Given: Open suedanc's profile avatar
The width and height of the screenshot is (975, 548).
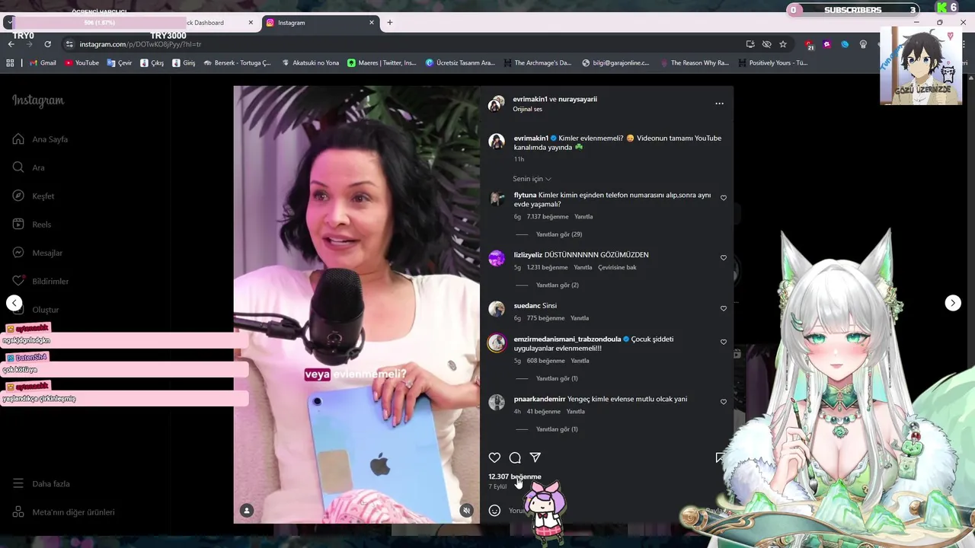Looking at the screenshot, I should click(497, 309).
